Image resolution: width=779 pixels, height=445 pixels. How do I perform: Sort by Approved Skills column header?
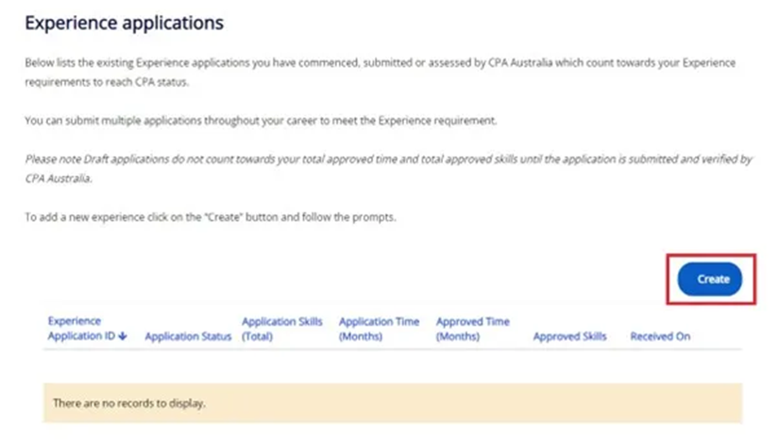point(569,337)
